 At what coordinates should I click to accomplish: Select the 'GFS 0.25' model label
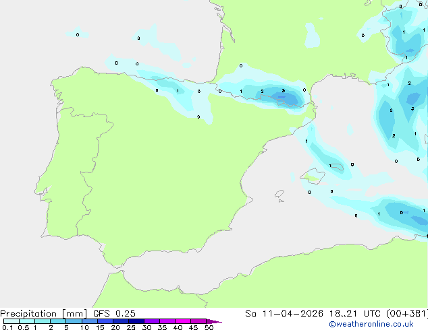(x=114, y=314)
